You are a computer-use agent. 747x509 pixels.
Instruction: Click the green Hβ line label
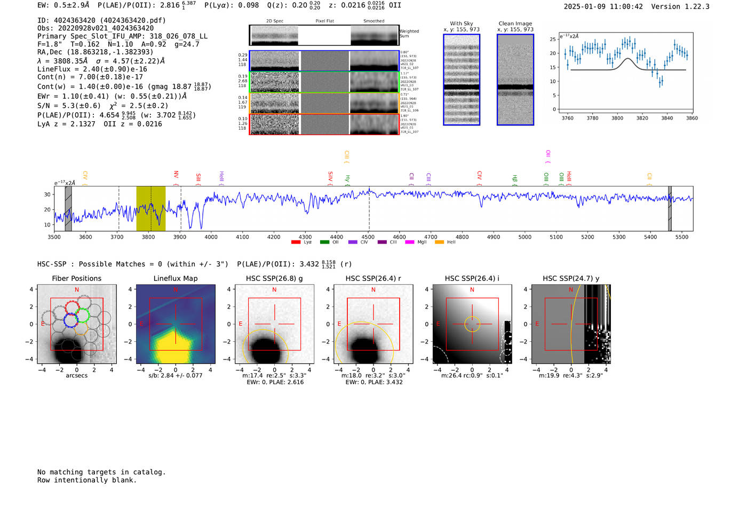(515, 180)
